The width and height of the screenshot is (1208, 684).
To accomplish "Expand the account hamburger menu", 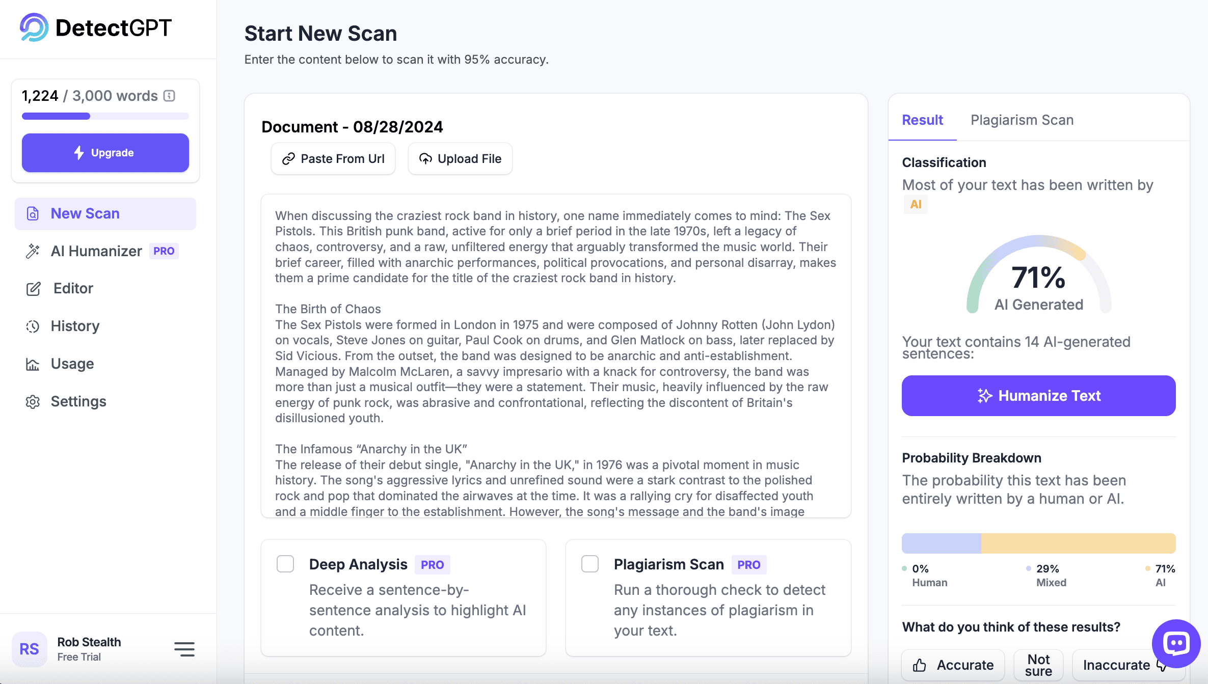I will 184,649.
